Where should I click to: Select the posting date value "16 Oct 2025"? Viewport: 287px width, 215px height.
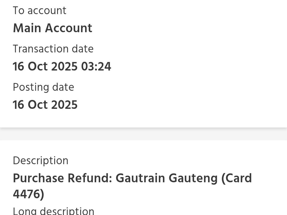click(x=45, y=105)
